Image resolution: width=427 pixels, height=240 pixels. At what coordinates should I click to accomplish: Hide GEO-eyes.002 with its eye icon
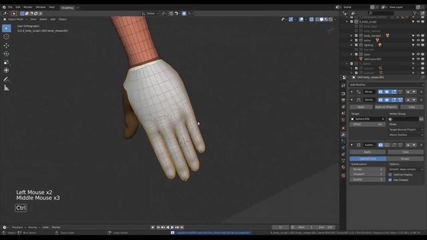click(418, 59)
